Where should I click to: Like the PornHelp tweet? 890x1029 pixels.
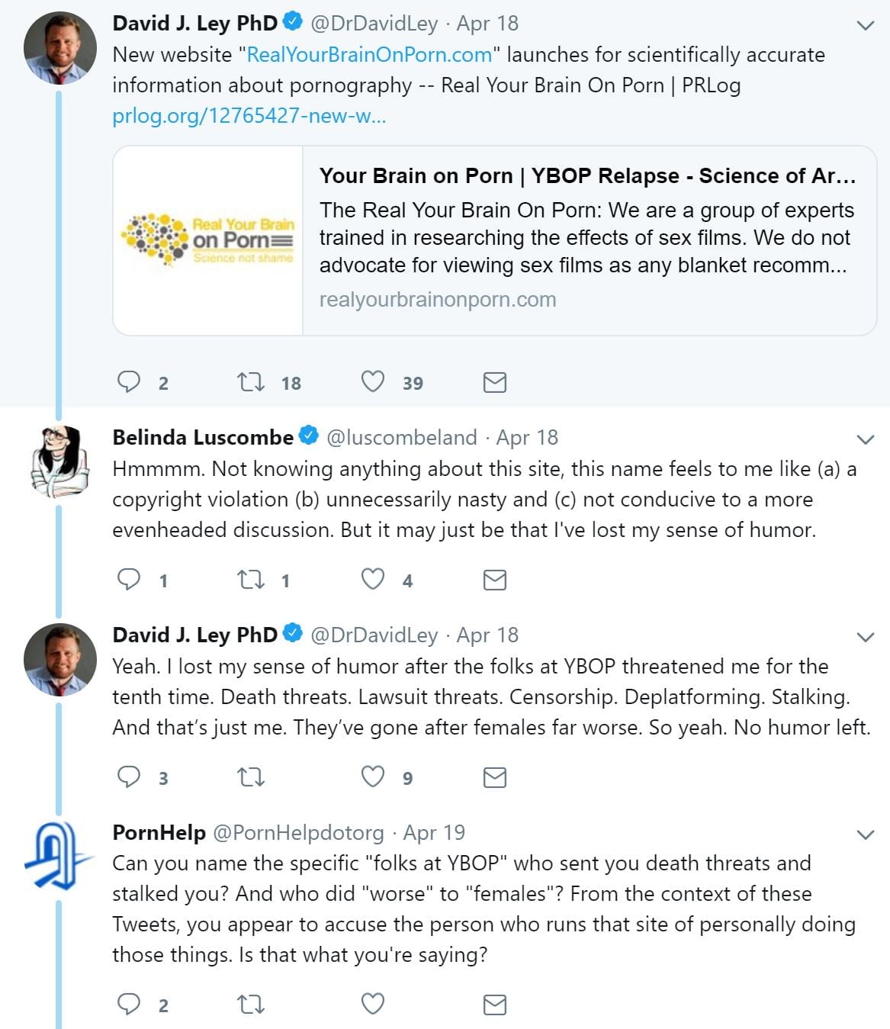pyautogui.click(x=372, y=1004)
